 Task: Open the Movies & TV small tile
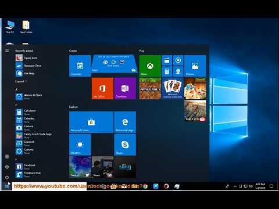(x=167, y=60)
